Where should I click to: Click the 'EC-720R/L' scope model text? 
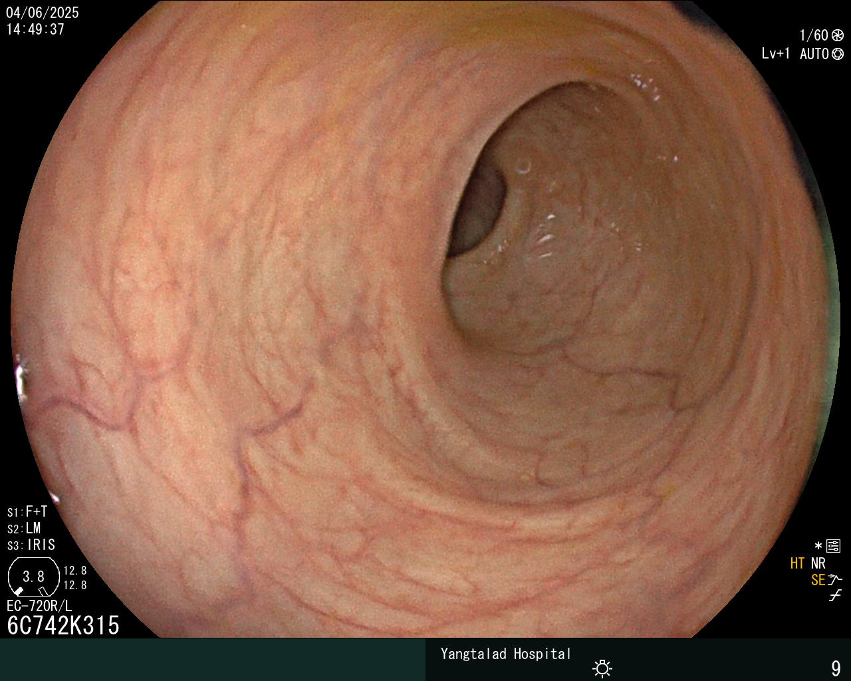(x=39, y=606)
